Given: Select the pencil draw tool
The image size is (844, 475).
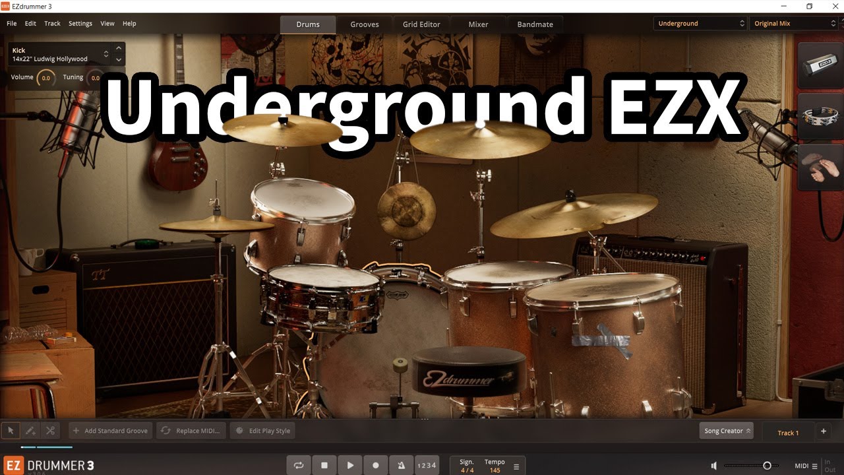Looking at the screenshot, I should [x=30, y=431].
